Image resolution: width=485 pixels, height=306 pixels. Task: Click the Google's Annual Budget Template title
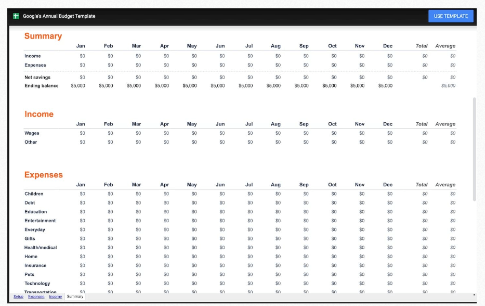click(59, 16)
